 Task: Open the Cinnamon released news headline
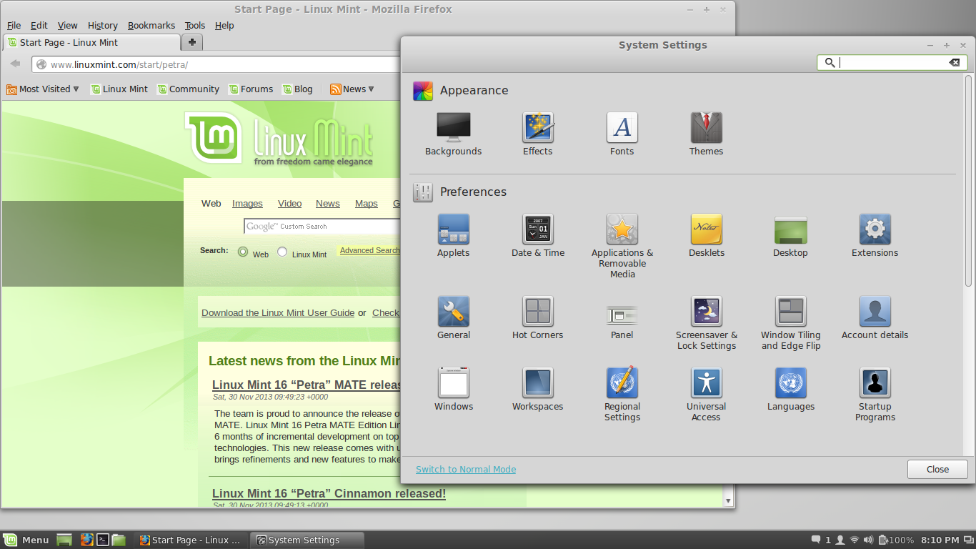coord(329,494)
